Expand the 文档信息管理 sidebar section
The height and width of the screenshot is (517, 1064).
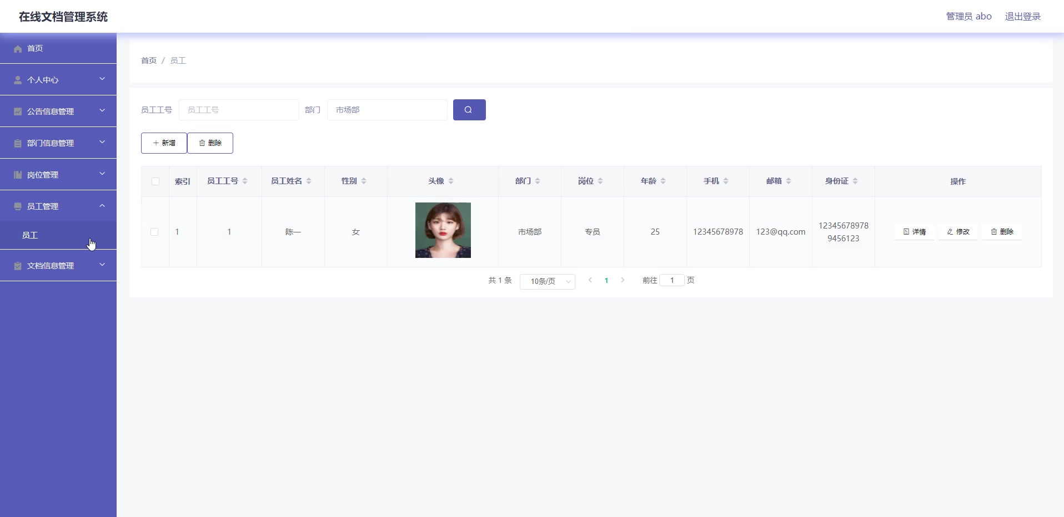58,266
